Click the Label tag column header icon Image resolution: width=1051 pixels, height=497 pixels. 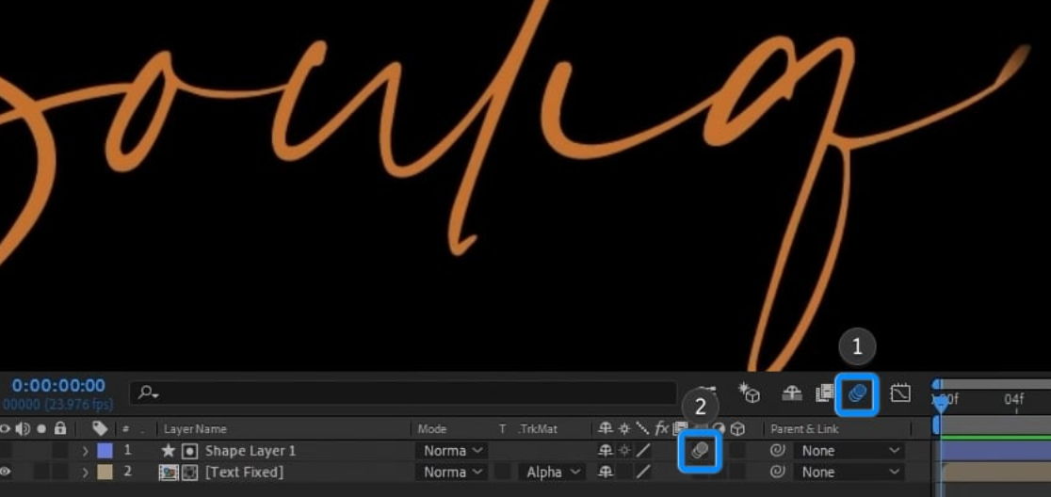(x=100, y=428)
